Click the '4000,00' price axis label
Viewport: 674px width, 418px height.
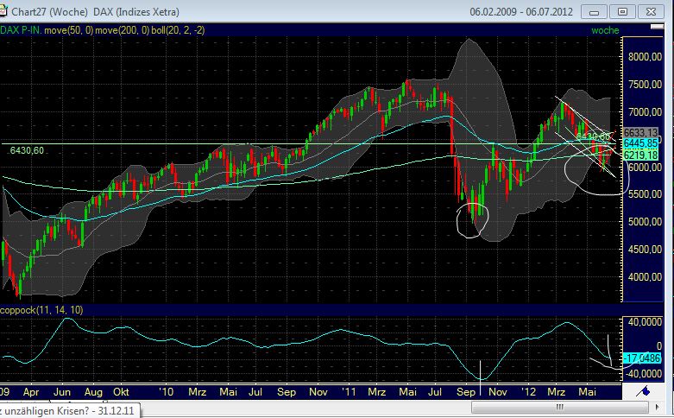click(645, 277)
